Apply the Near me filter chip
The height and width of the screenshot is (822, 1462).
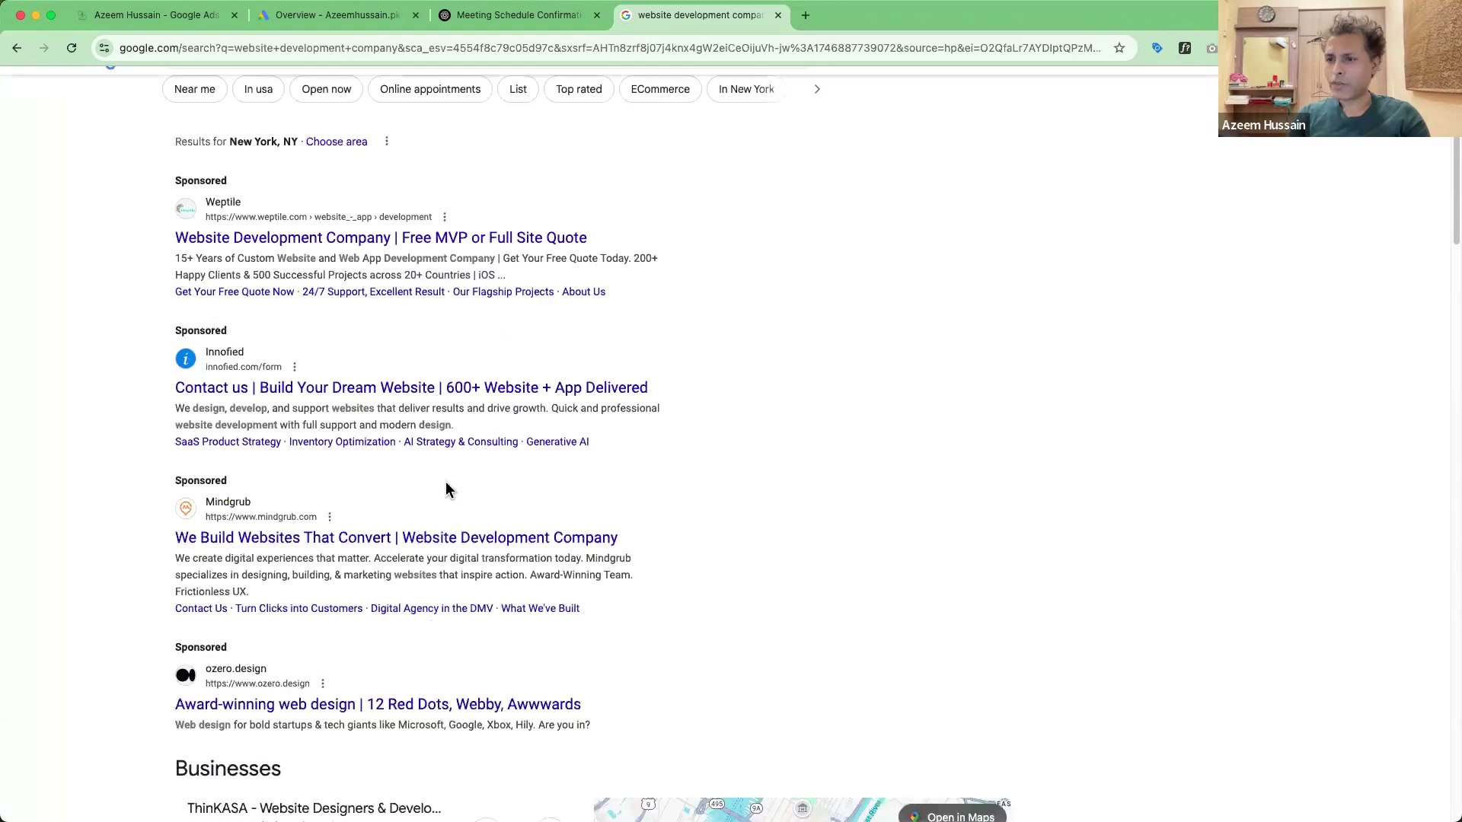coord(195,89)
